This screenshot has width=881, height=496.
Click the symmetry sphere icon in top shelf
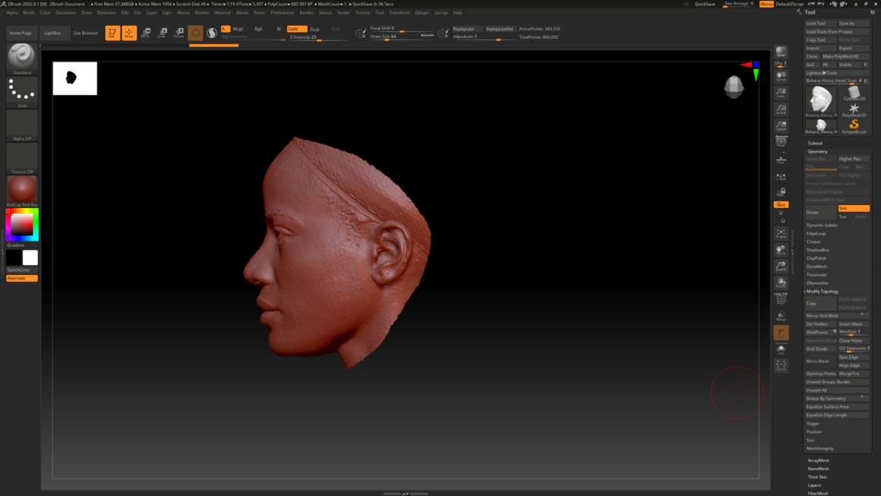[x=212, y=33]
